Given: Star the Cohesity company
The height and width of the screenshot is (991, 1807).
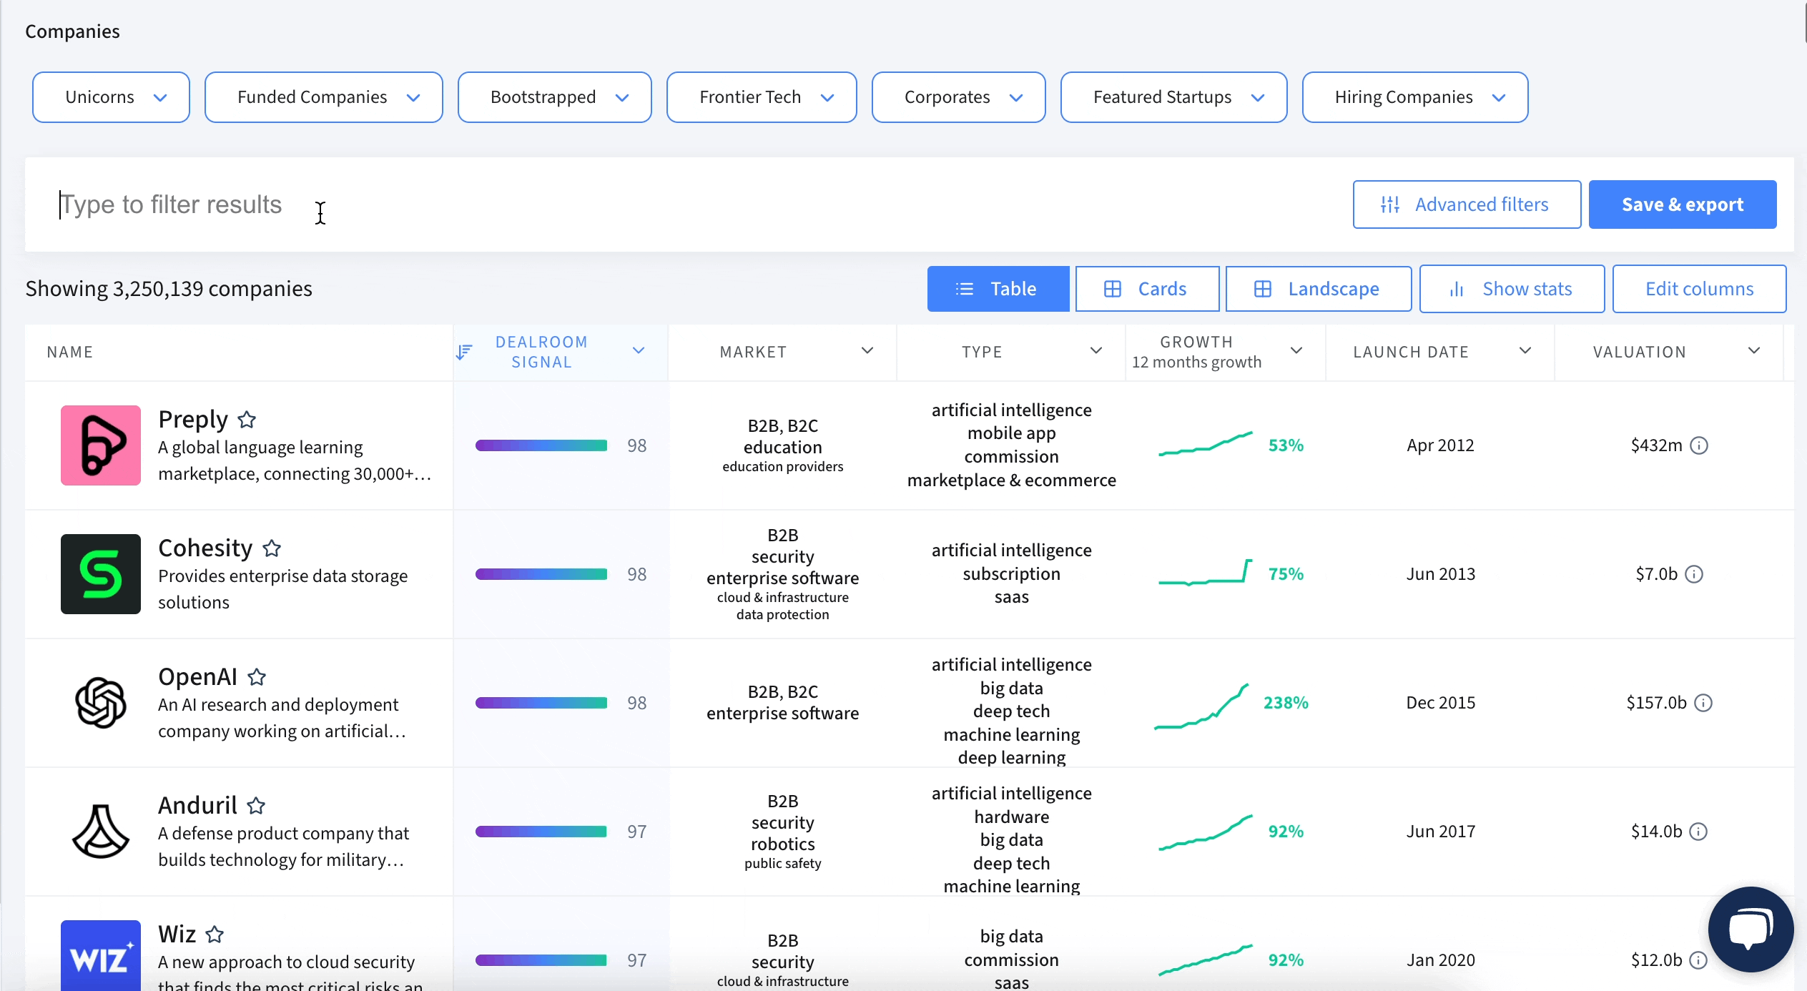Looking at the screenshot, I should click(272, 548).
